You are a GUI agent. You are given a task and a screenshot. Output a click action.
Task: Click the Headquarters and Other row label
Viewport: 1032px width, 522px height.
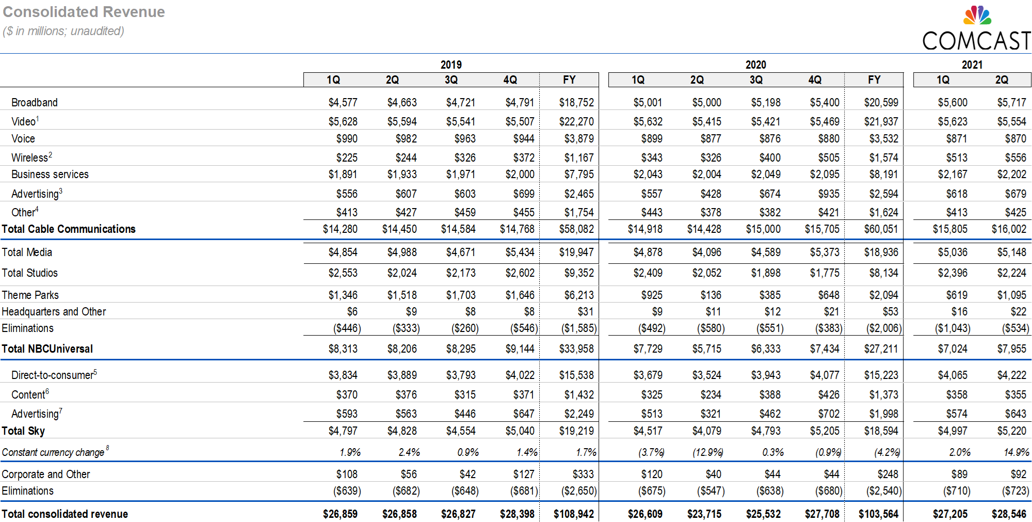(x=54, y=312)
